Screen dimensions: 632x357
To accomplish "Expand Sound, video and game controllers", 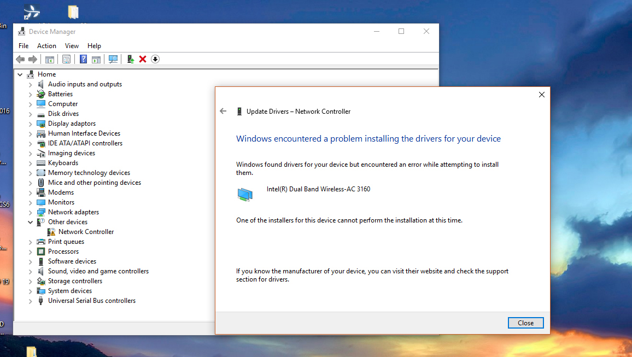I will click(x=30, y=271).
